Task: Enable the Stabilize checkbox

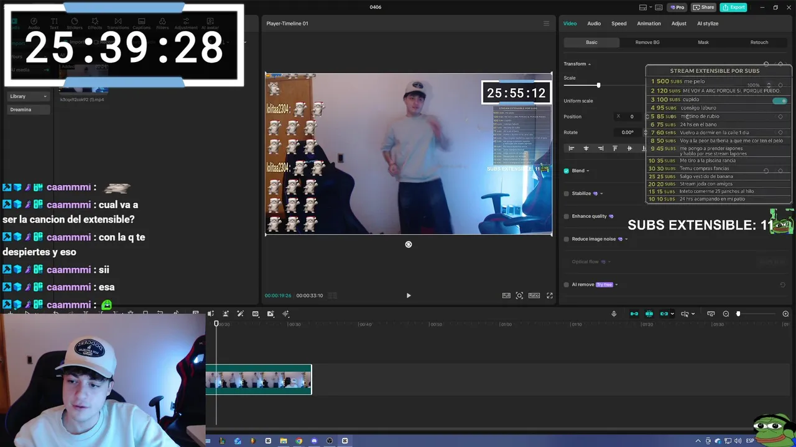Action: tap(566, 194)
